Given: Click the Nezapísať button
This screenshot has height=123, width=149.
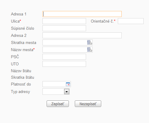Looking at the screenshot, I should click(x=88, y=104).
